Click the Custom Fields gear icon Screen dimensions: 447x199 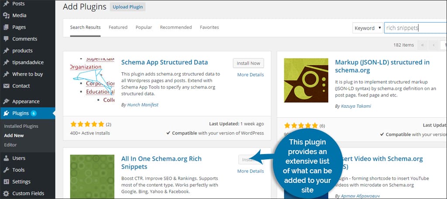point(6,193)
